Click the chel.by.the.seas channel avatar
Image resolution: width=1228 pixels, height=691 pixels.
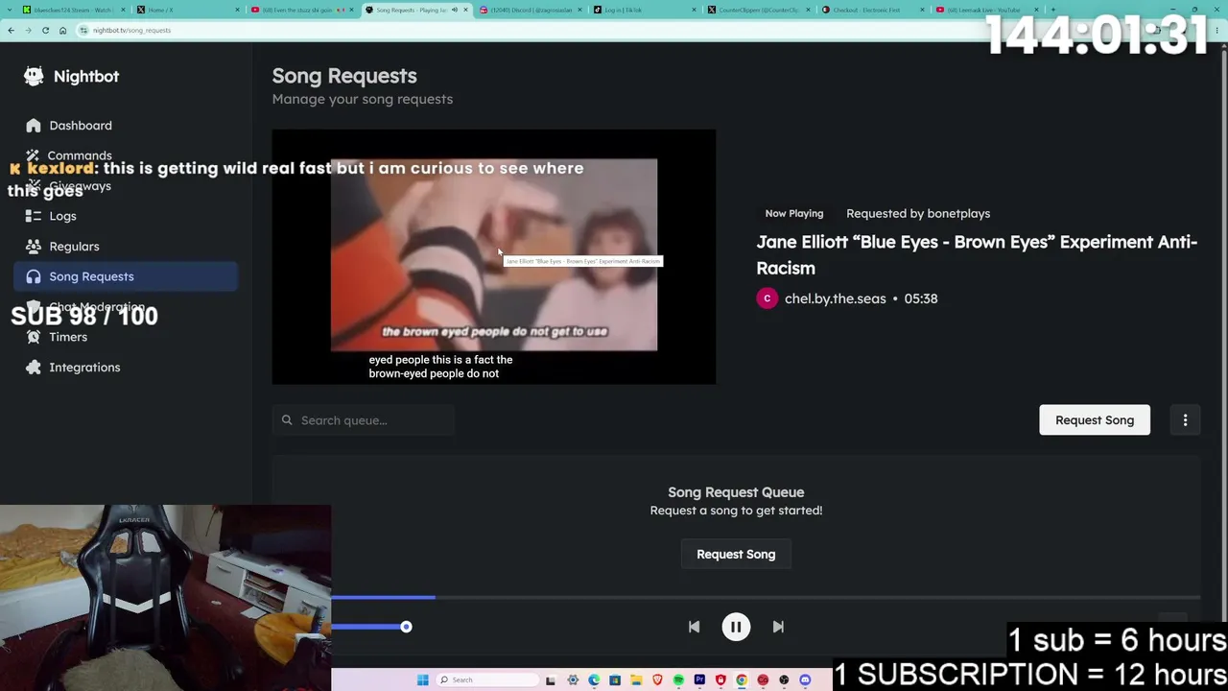[x=767, y=298]
